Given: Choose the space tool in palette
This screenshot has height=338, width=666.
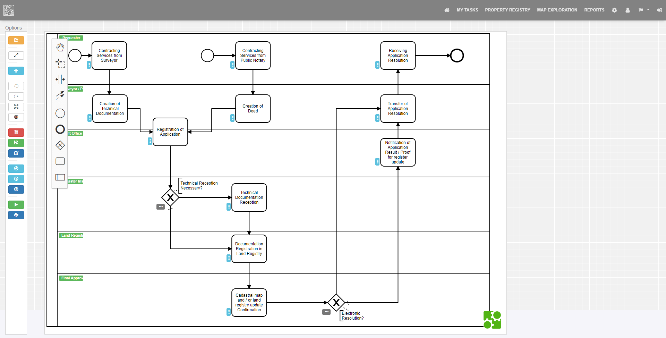Looking at the screenshot, I should tap(60, 79).
